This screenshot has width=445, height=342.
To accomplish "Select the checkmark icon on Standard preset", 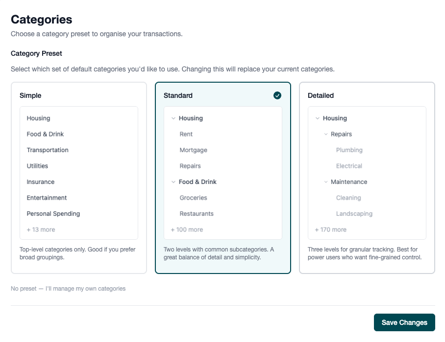I will (277, 95).
